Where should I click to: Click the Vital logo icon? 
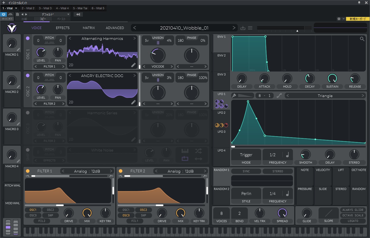click(12, 28)
